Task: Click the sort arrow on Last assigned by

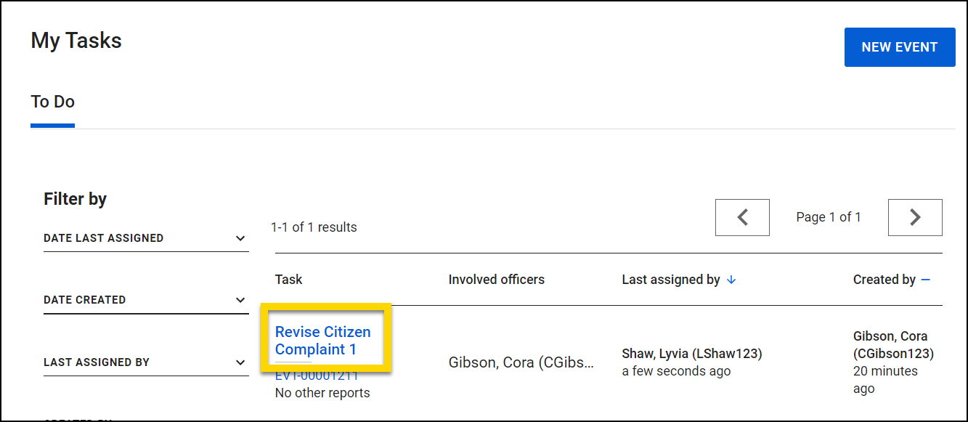Action: coord(731,279)
